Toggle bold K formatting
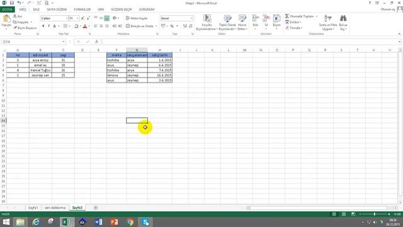 (x=43, y=26)
